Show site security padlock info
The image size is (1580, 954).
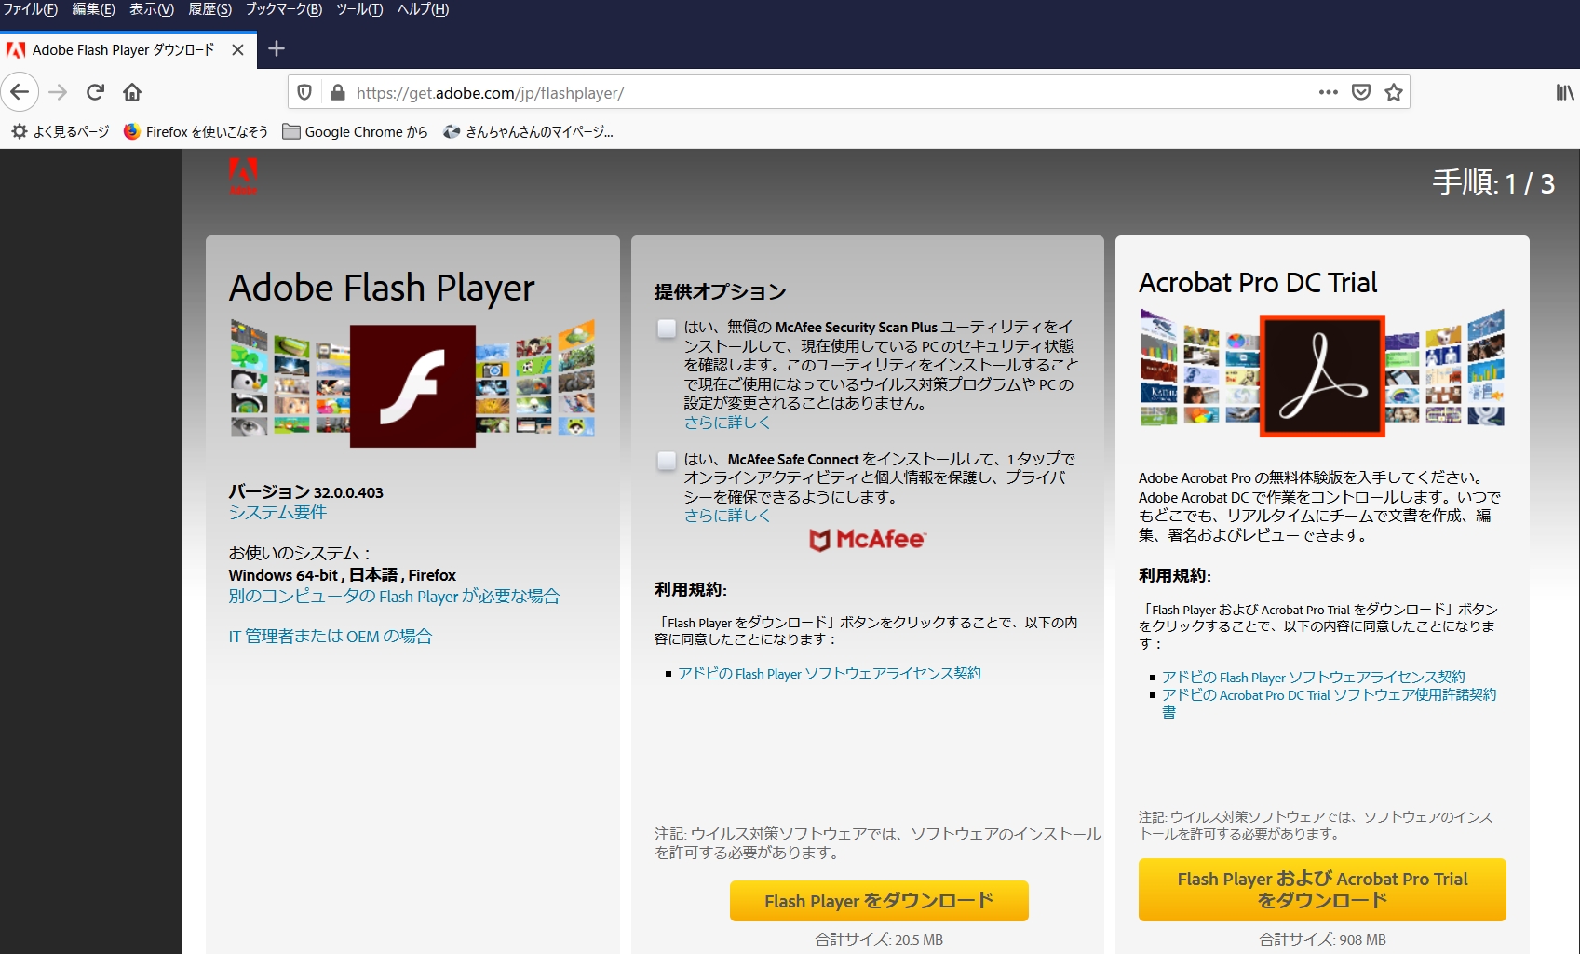pos(338,92)
